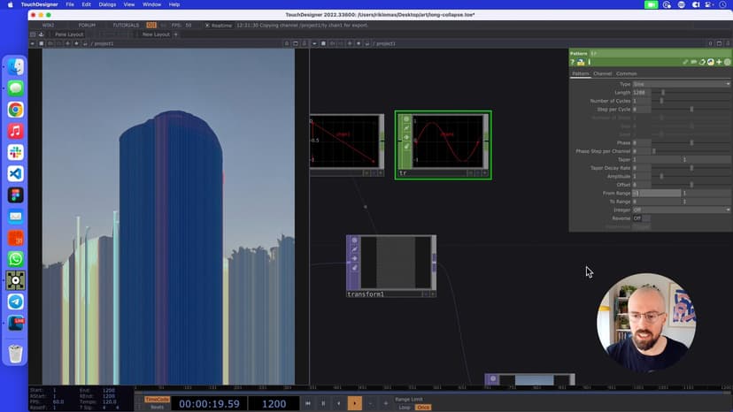Toggle the Reverse Off switch

(x=637, y=218)
